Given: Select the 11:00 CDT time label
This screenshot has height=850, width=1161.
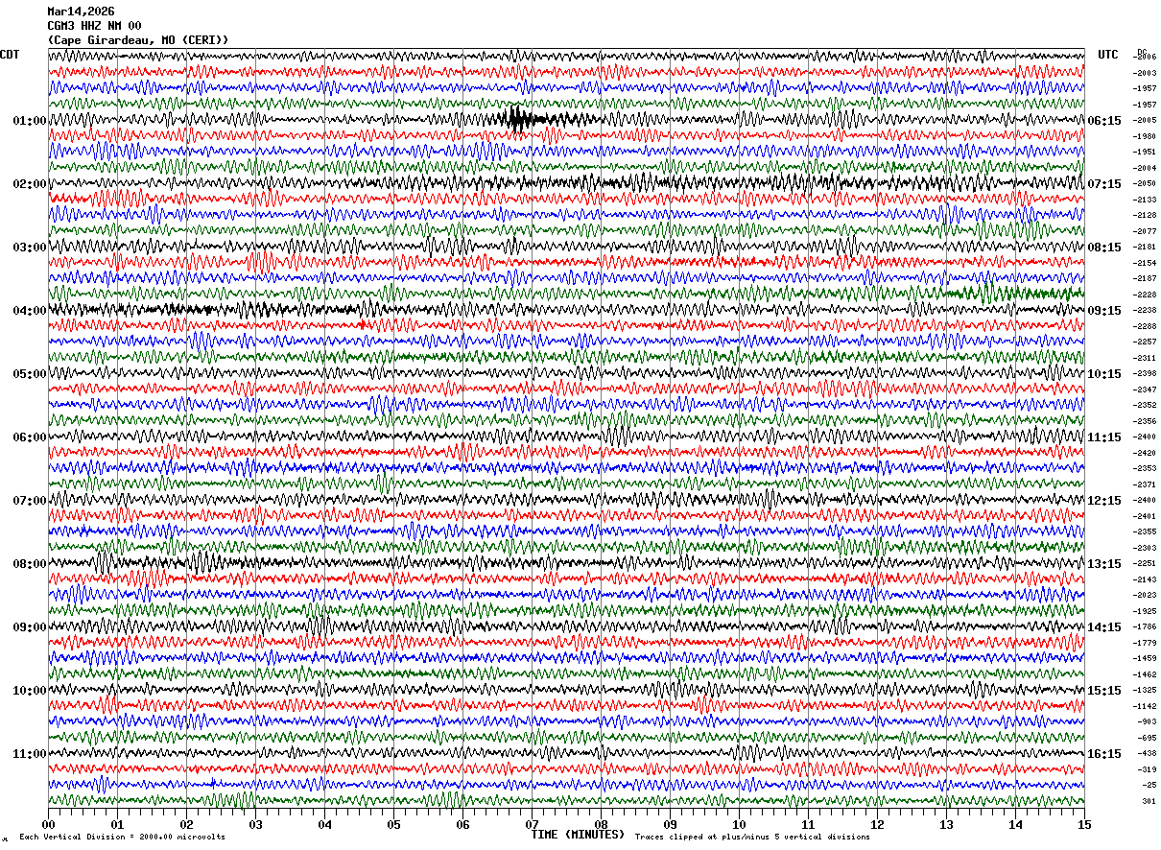Looking at the screenshot, I should click(x=29, y=754).
